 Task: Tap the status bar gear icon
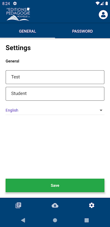(x=15, y=3)
